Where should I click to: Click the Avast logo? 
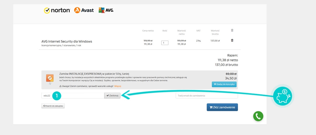point(84,10)
